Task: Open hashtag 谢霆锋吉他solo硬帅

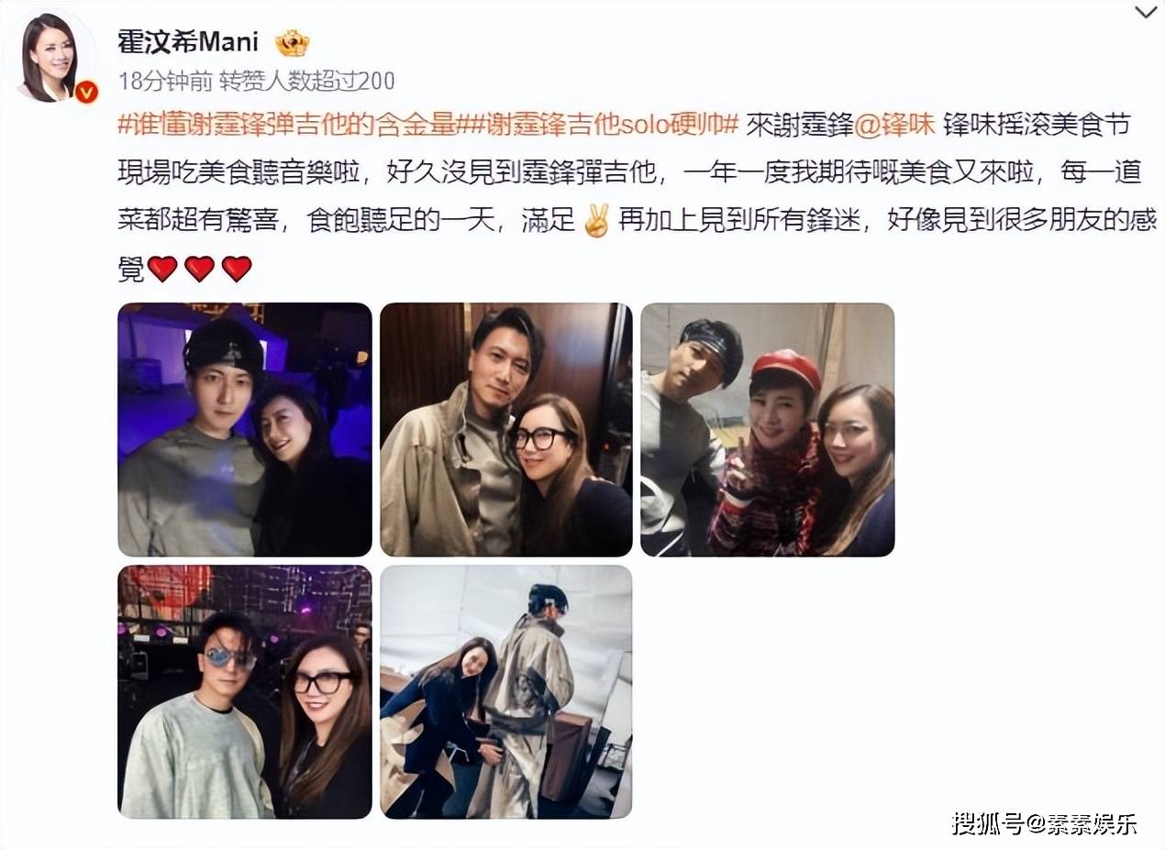Action: [x=598, y=126]
